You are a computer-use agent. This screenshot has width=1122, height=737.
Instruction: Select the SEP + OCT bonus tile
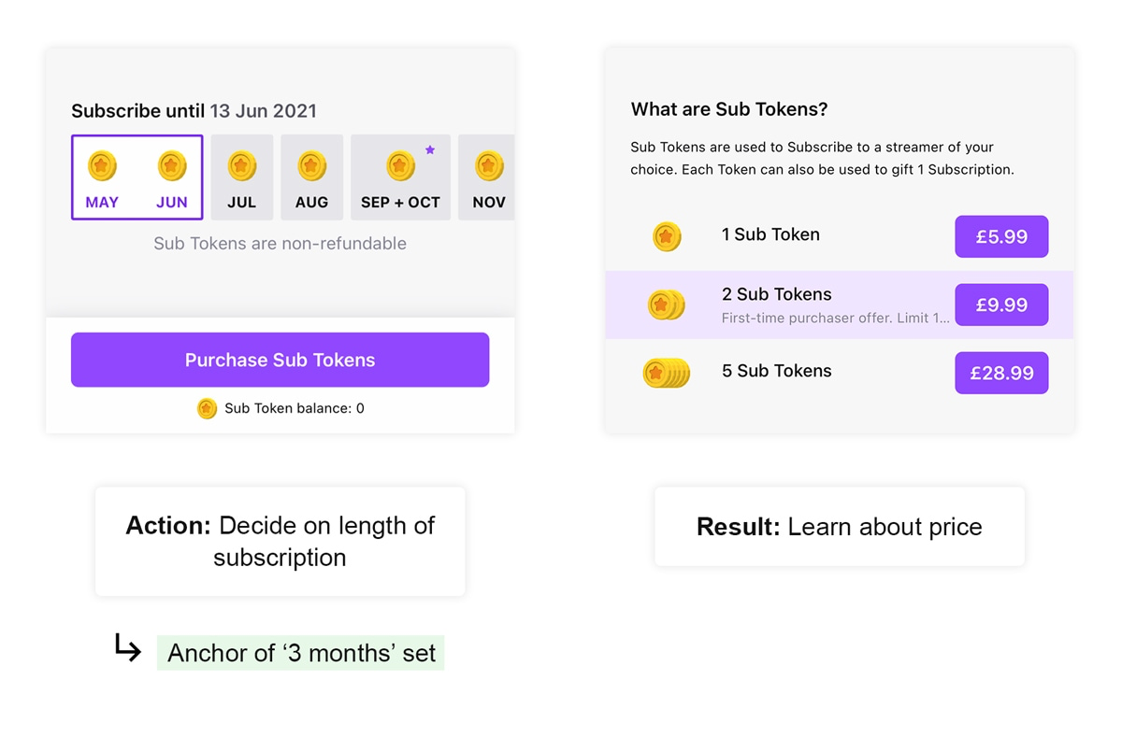pyautogui.click(x=400, y=177)
